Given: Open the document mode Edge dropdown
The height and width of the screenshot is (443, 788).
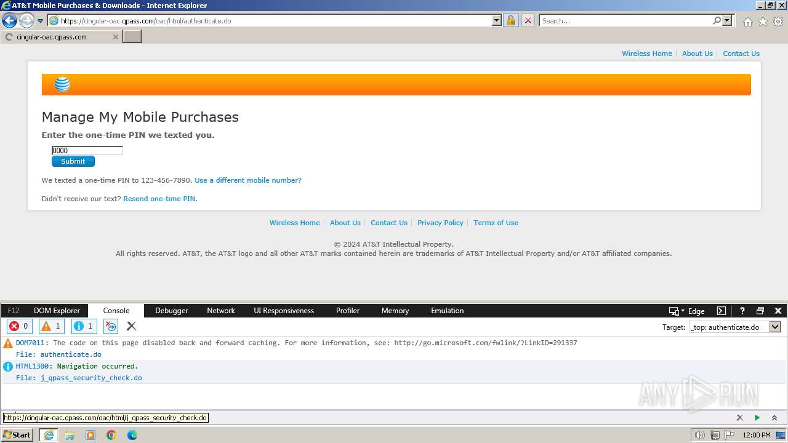Looking at the screenshot, I should click(x=686, y=311).
